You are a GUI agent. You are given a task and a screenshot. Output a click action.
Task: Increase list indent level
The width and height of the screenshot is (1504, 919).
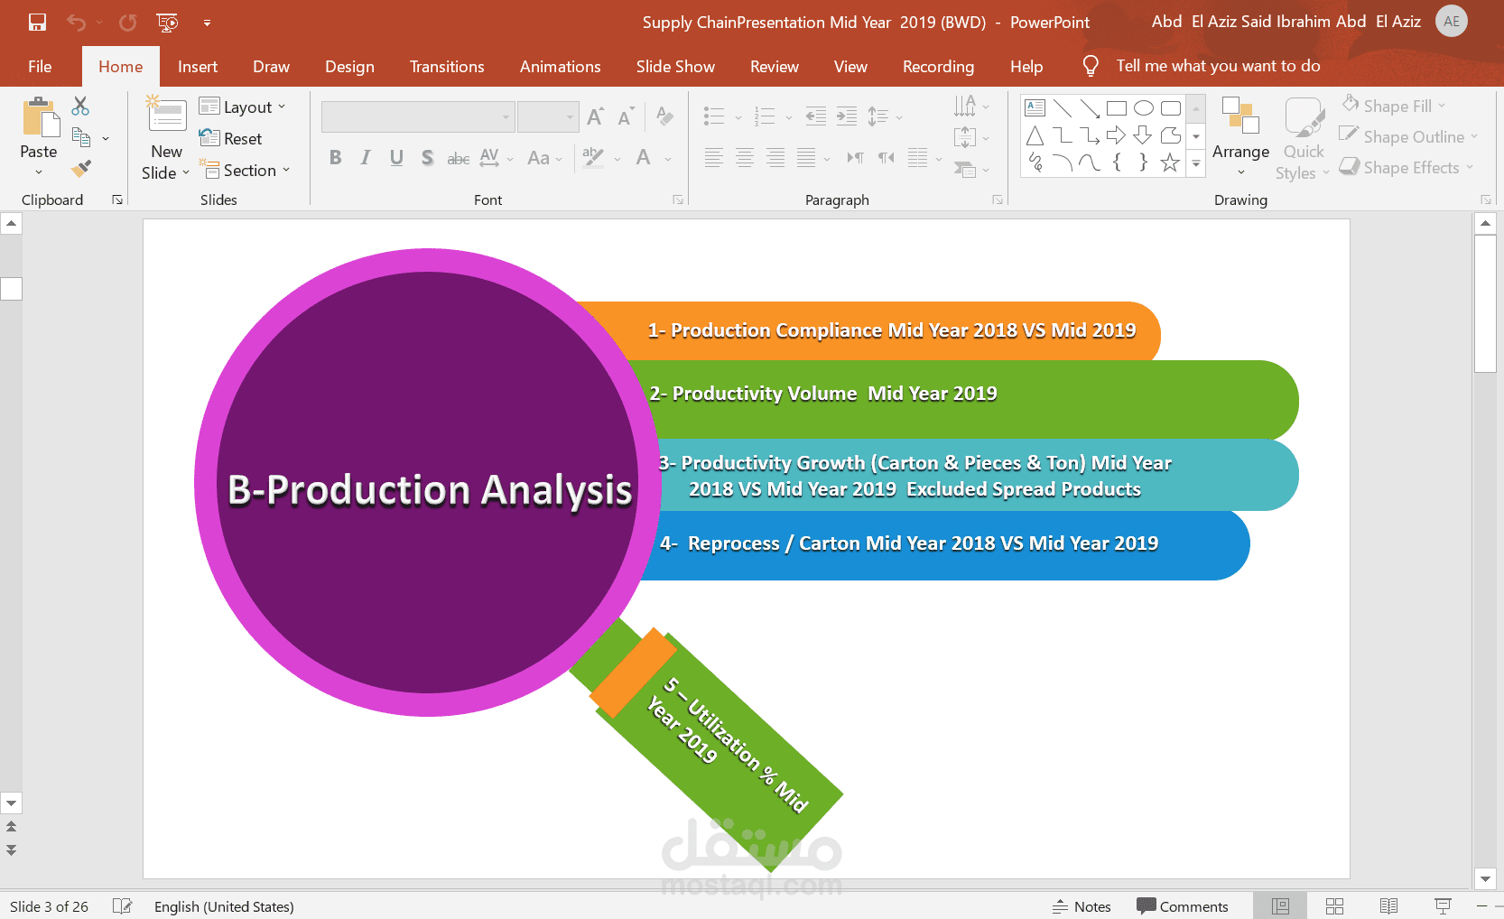pos(847,116)
